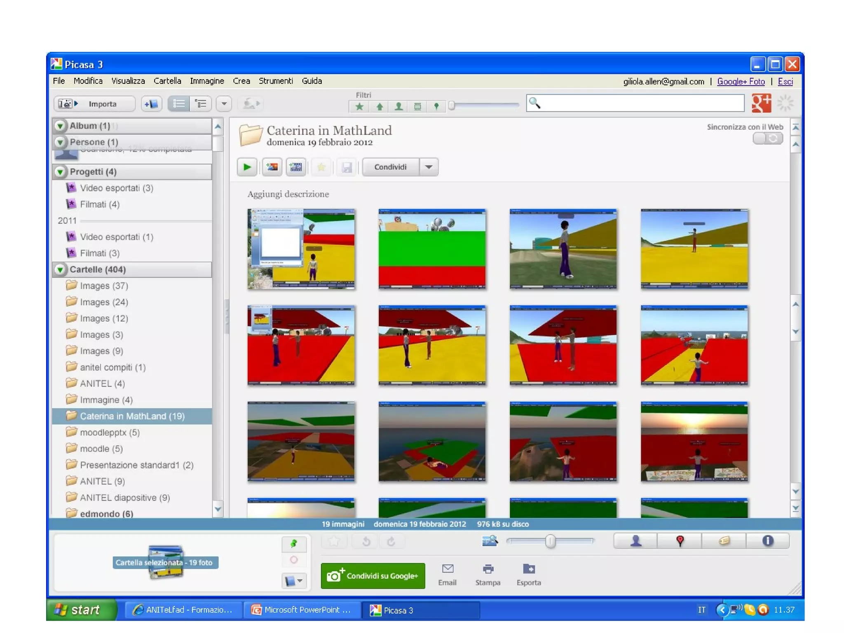This screenshot has width=844, height=633.
Task: Switch to flat folder list view
Action: click(179, 104)
